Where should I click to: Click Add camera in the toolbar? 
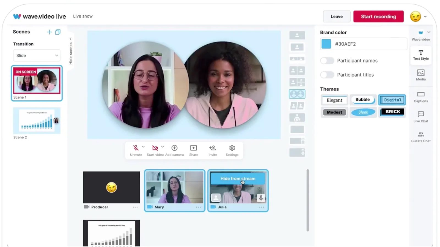tap(174, 150)
